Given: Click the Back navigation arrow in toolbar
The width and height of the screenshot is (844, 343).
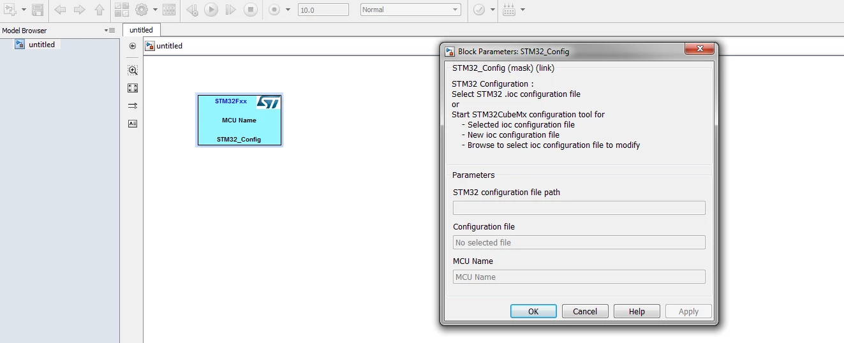Looking at the screenshot, I should tap(60, 10).
